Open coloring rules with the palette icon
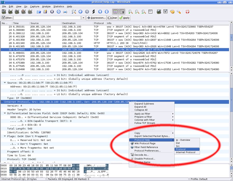 172,12
